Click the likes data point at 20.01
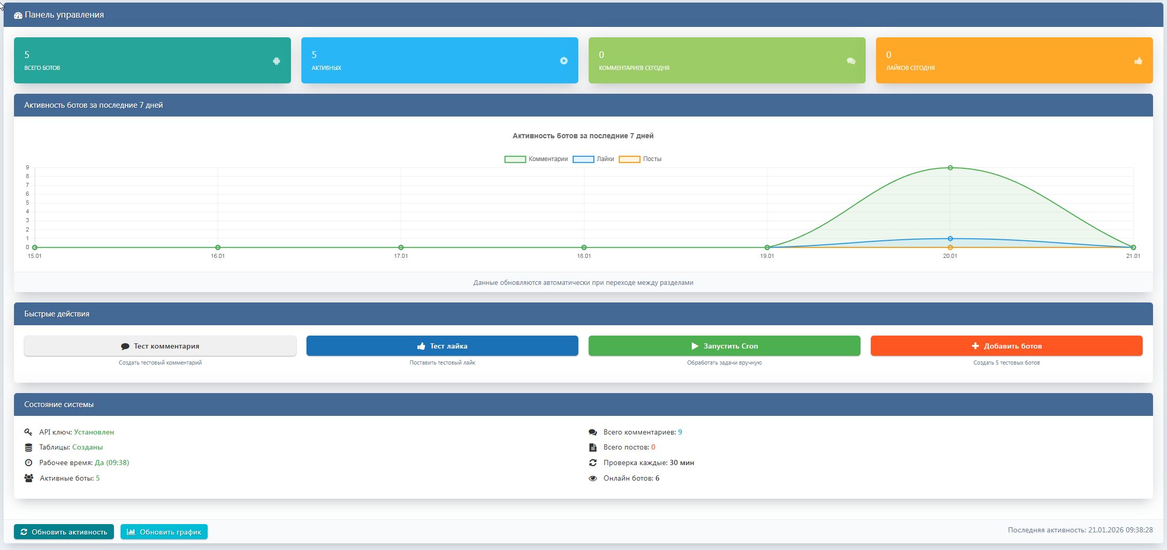This screenshot has width=1167, height=550. (950, 239)
